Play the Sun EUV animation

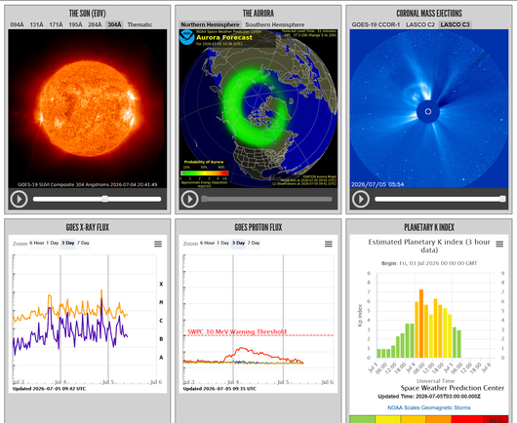coord(19,199)
